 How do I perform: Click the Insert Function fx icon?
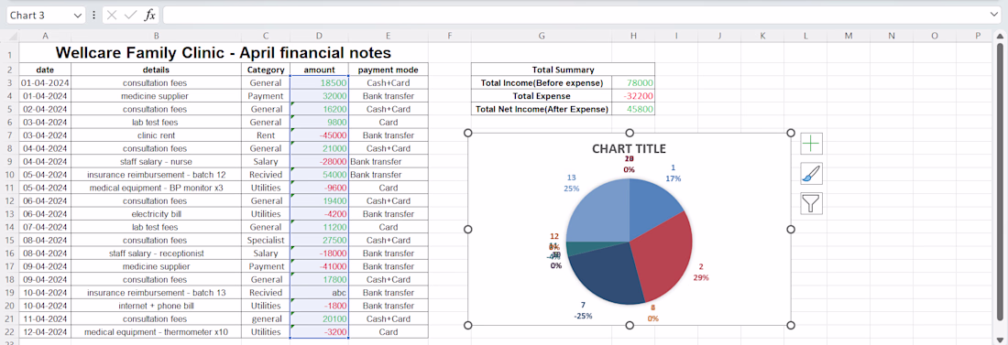tap(149, 15)
